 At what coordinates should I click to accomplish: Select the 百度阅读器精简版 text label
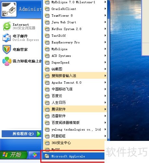(66, 123)
